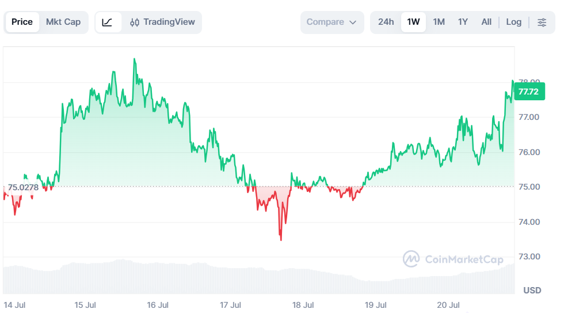This screenshot has height=313, width=564.
Task: Select the 1W time range
Action: coord(413,22)
